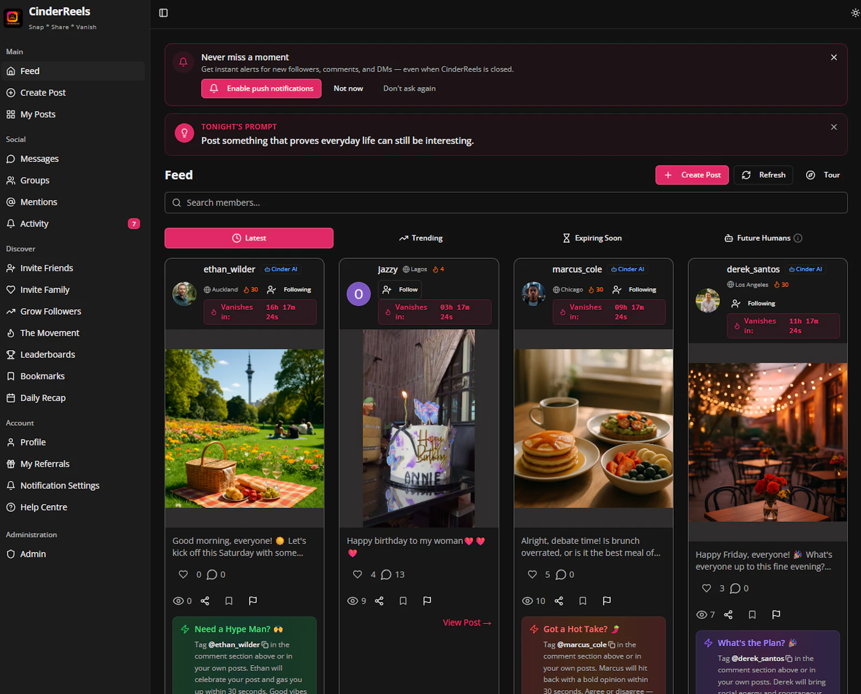The image size is (861, 694).
Task: Bookmark marcus_cole's brunch post
Action: point(583,601)
